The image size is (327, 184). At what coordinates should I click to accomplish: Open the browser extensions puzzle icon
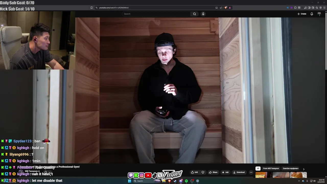295,8
